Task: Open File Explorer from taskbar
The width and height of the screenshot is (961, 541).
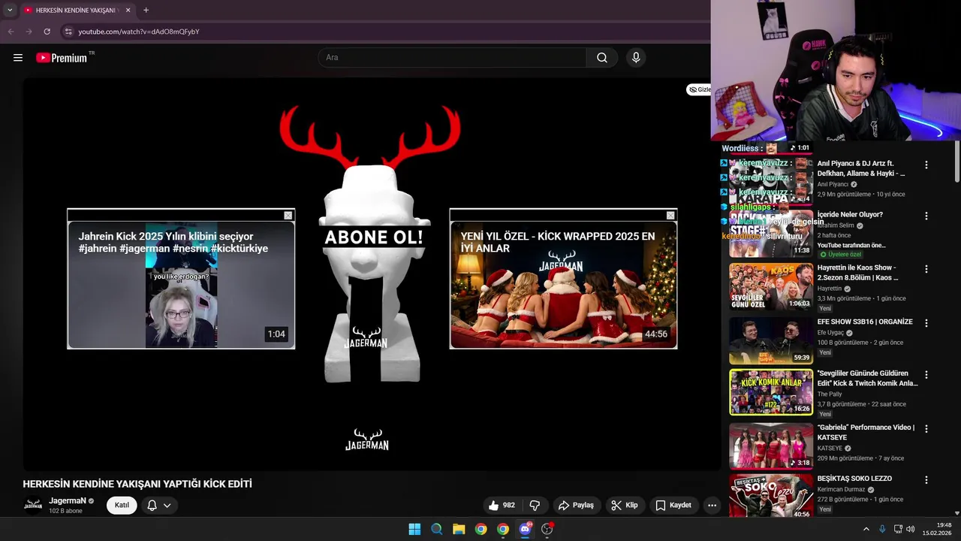Action: pos(459,529)
